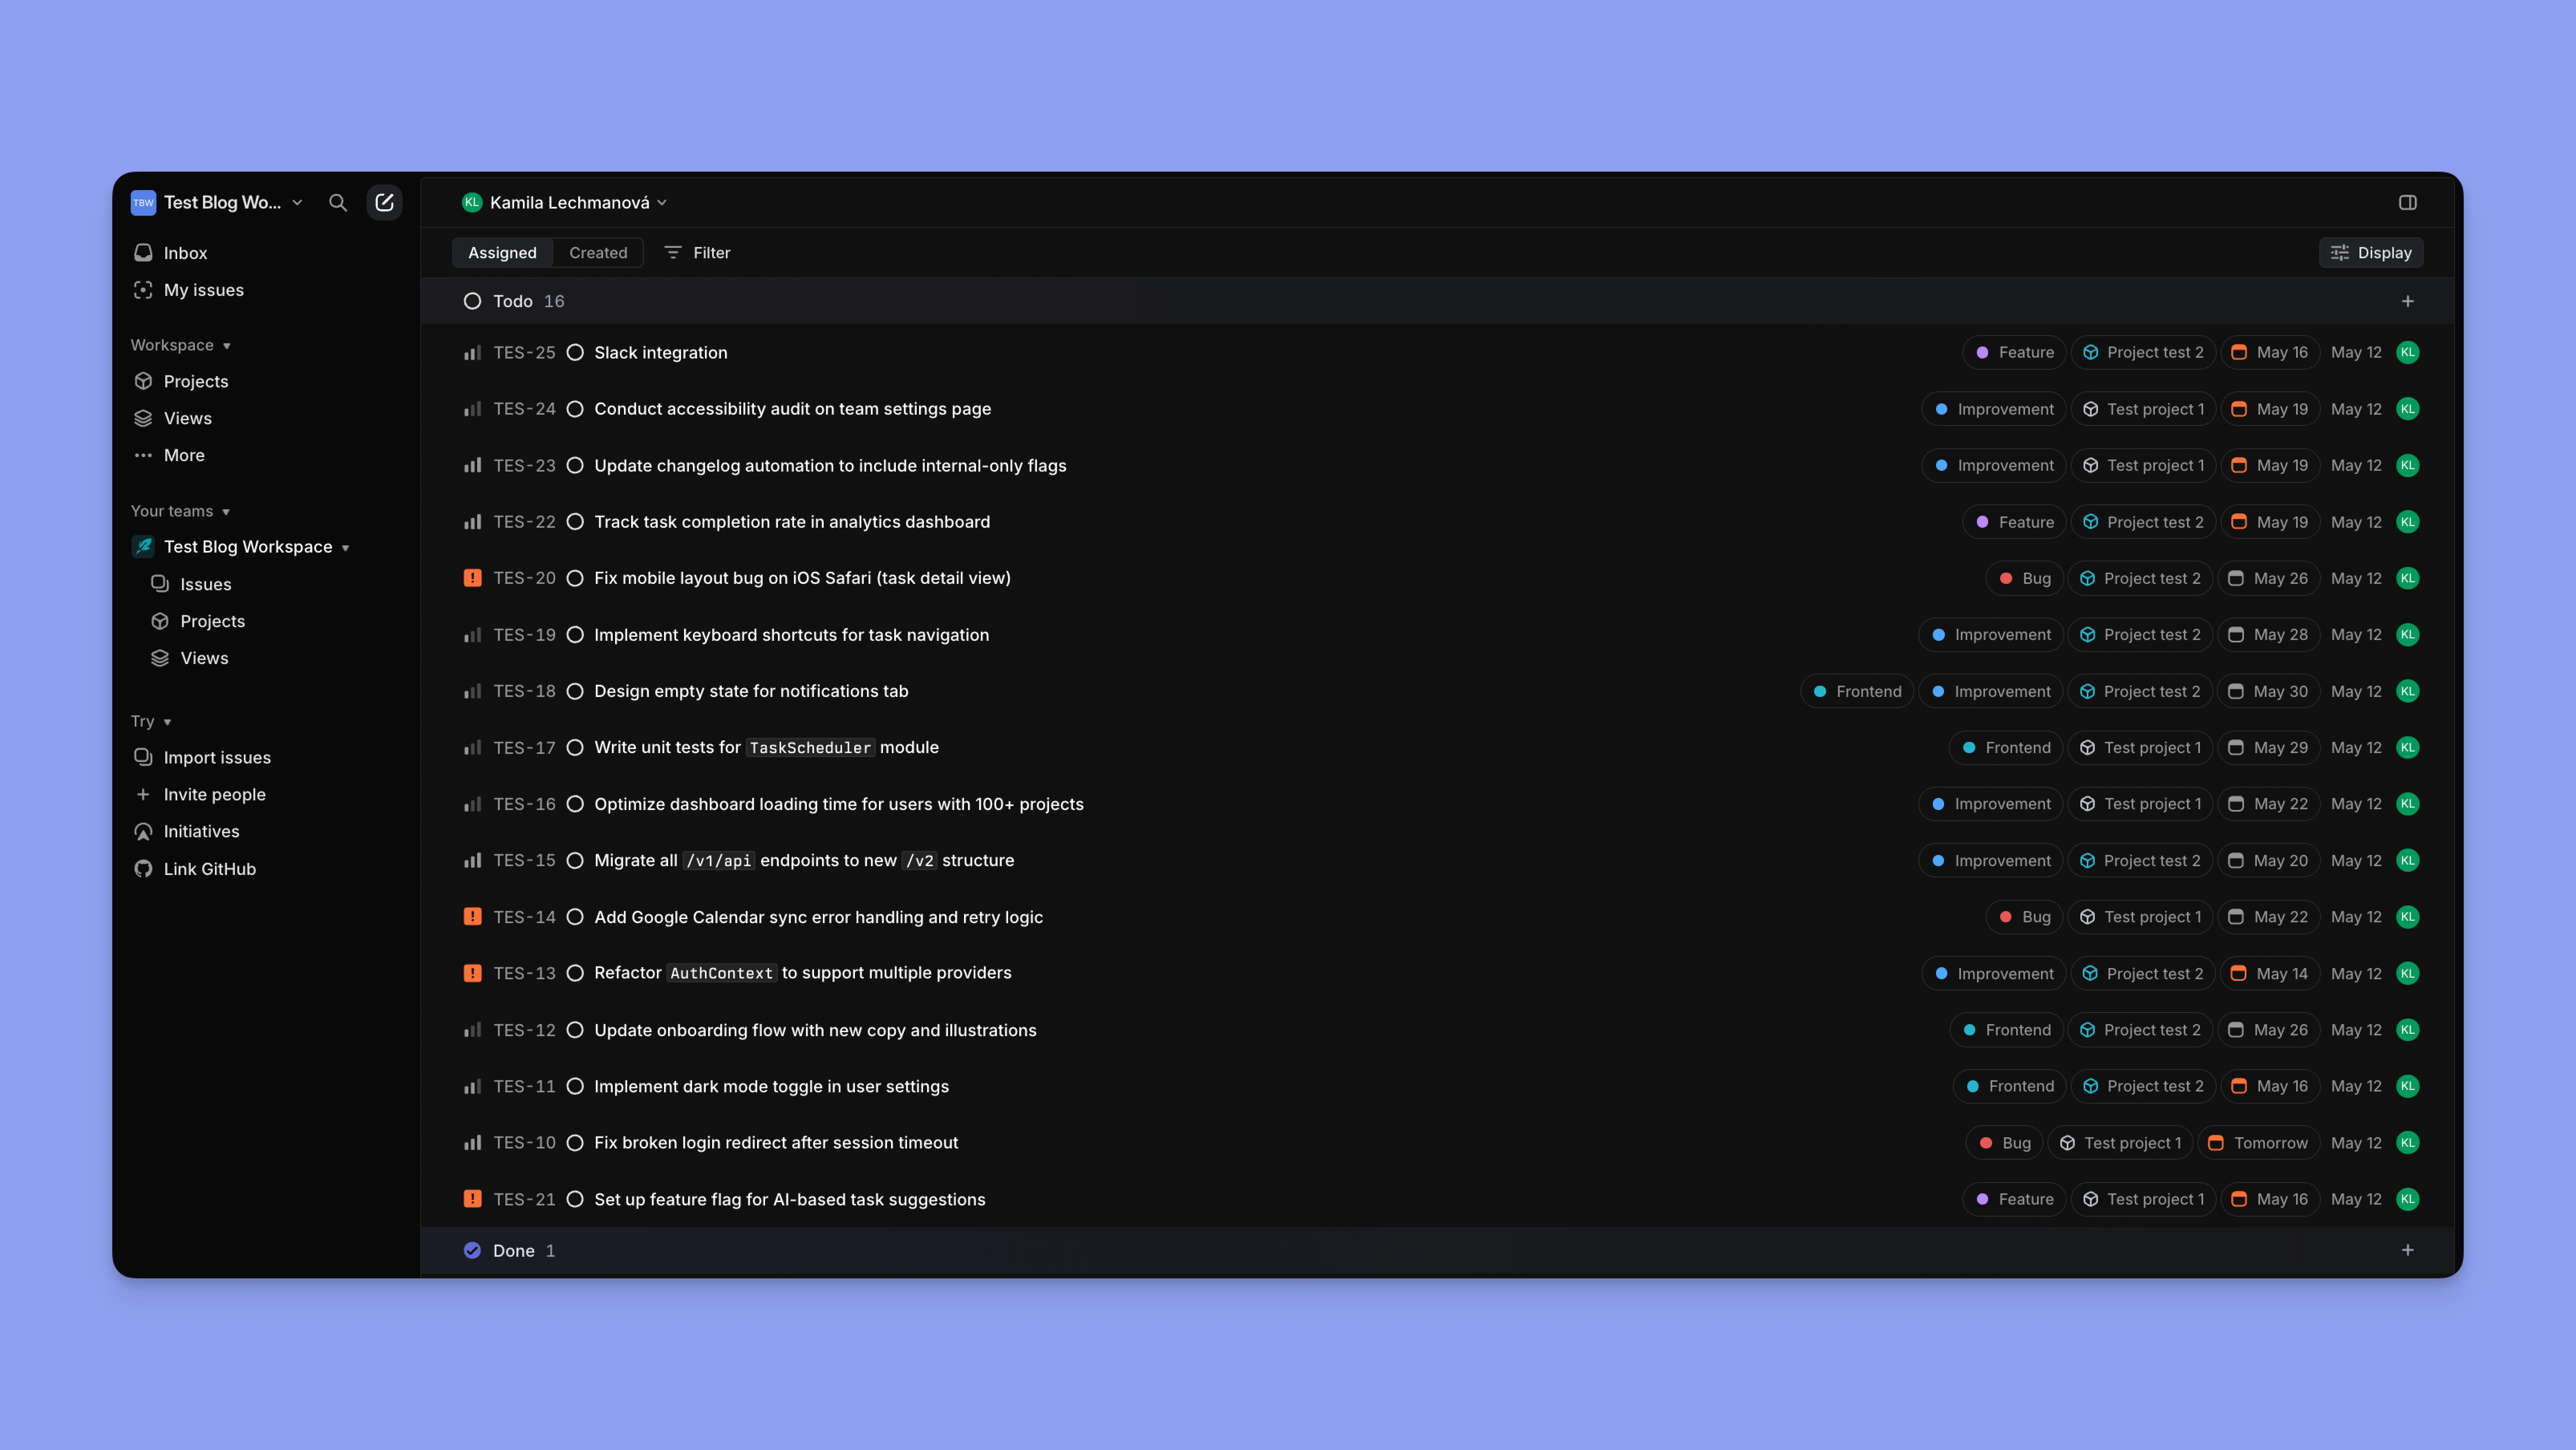Click add issue plus in Done group

tap(2407, 1250)
